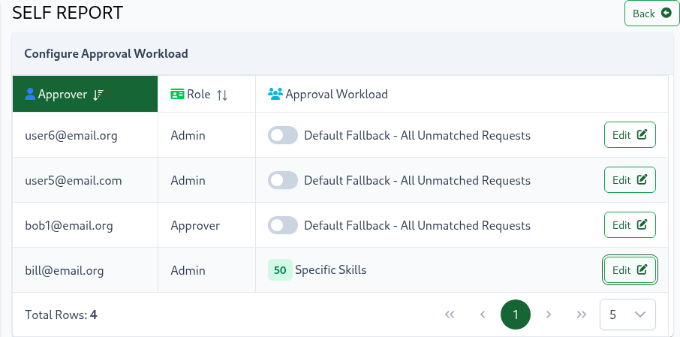Go to next page chevron

[549, 314]
